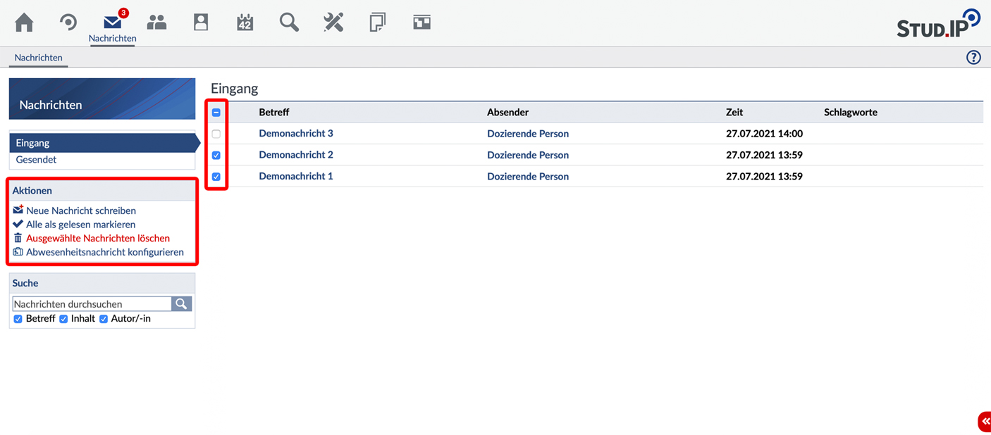Go to the Start home icon
Image resolution: width=991 pixels, height=435 pixels.
tap(24, 23)
